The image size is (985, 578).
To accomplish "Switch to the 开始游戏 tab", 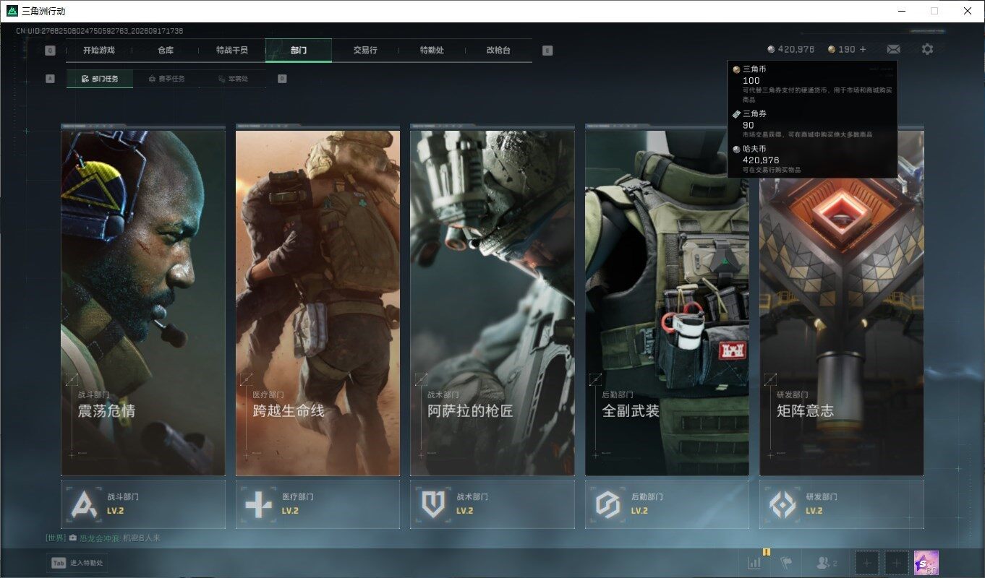I will tap(99, 51).
